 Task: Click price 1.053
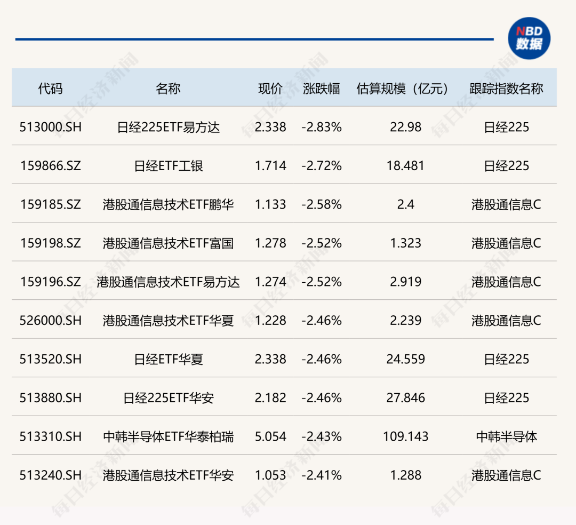[270, 475]
